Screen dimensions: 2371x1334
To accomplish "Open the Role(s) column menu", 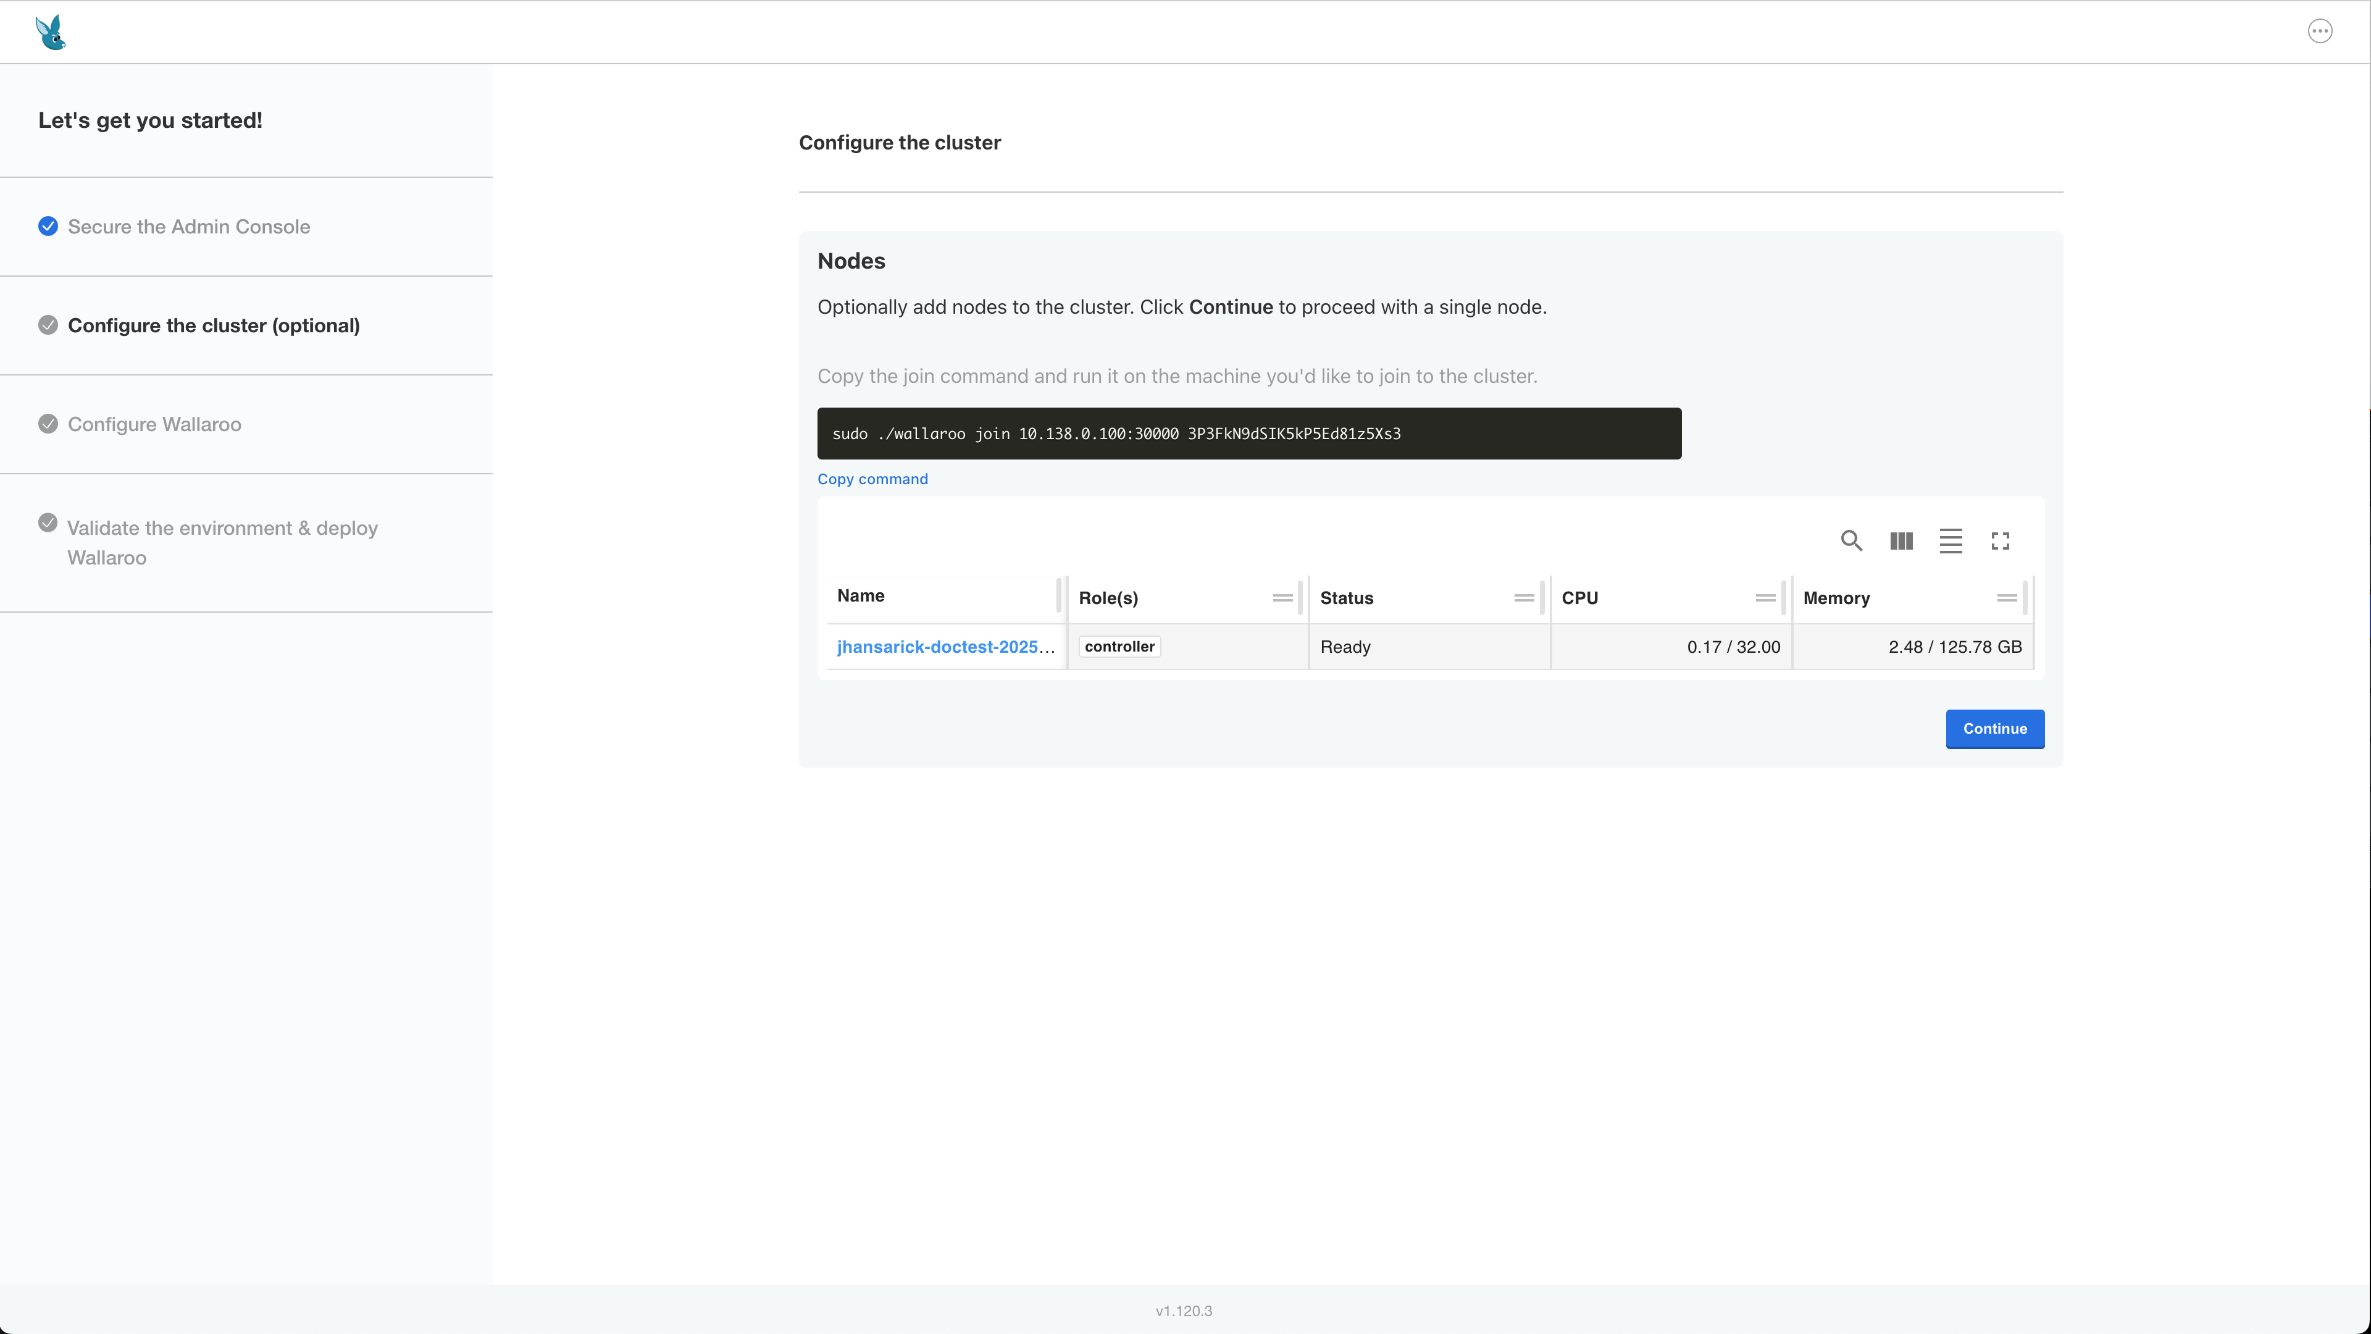I will [x=1283, y=597].
